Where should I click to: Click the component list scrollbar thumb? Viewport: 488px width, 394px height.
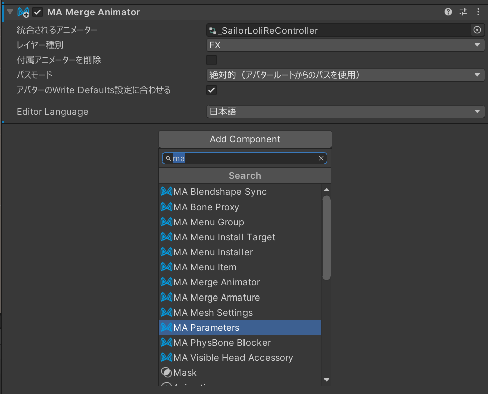click(x=327, y=238)
